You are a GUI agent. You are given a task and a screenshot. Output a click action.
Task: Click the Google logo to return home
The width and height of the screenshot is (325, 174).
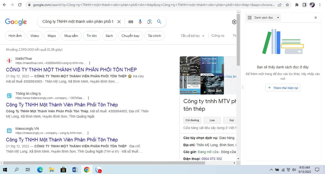coord(16,22)
